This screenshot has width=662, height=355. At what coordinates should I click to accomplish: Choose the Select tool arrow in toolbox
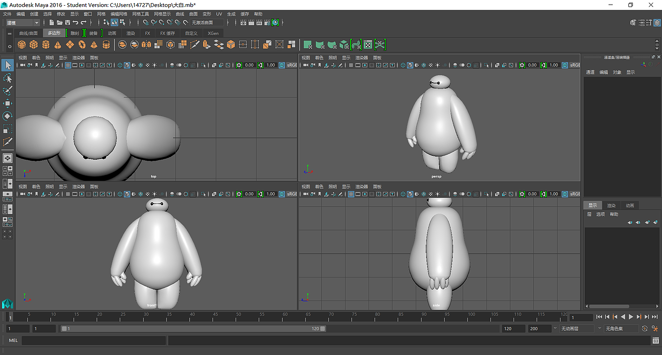coord(8,65)
